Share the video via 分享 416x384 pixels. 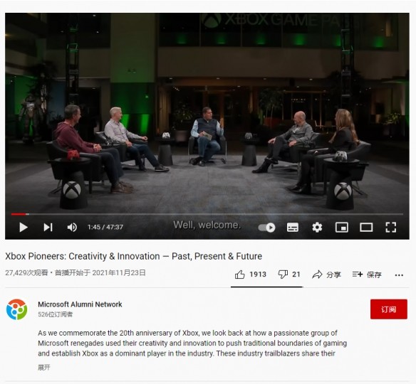pos(326,274)
